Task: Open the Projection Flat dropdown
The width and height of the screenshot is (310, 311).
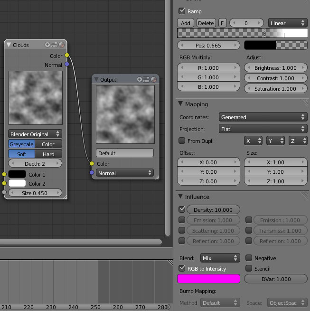Action: (x=263, y=129)
